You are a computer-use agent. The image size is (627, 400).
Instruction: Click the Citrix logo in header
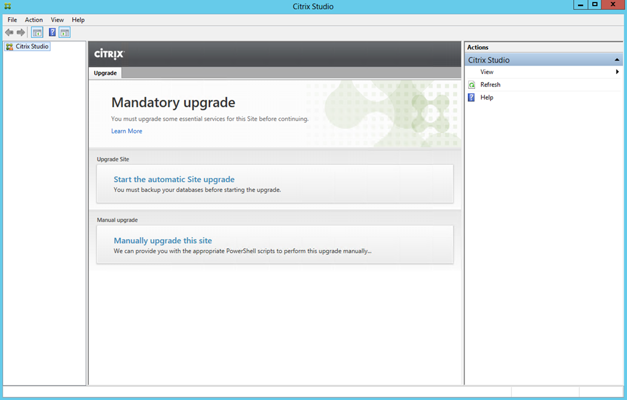click(109, 54)
